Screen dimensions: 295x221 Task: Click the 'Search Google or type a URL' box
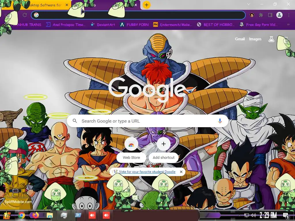click(x=148, y=121)
